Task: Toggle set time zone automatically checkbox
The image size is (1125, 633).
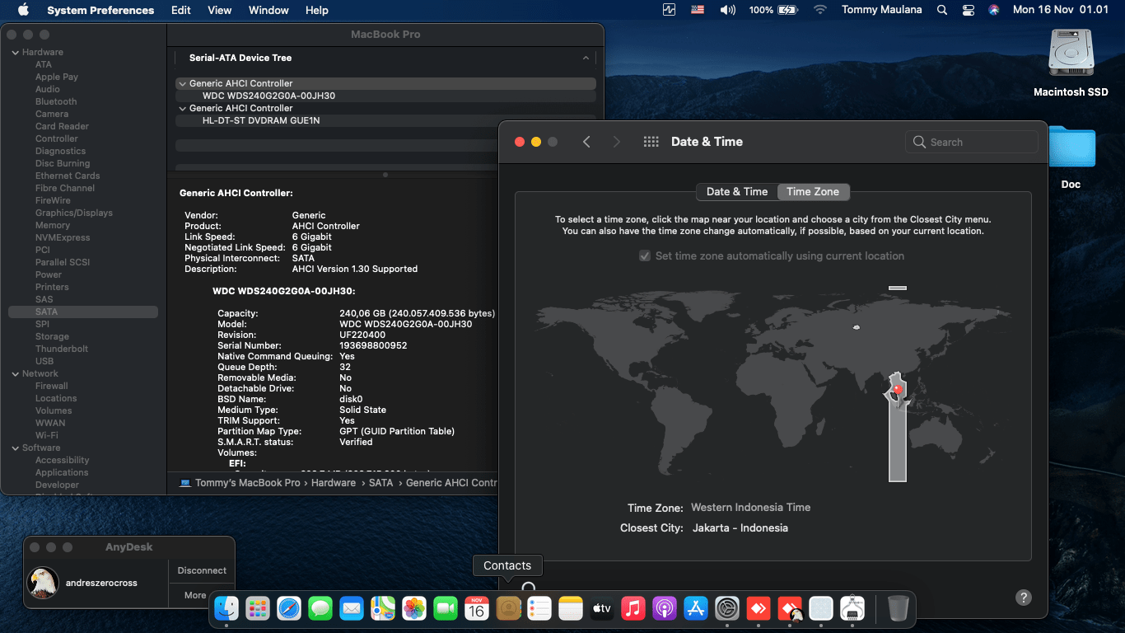Action: 645,256
